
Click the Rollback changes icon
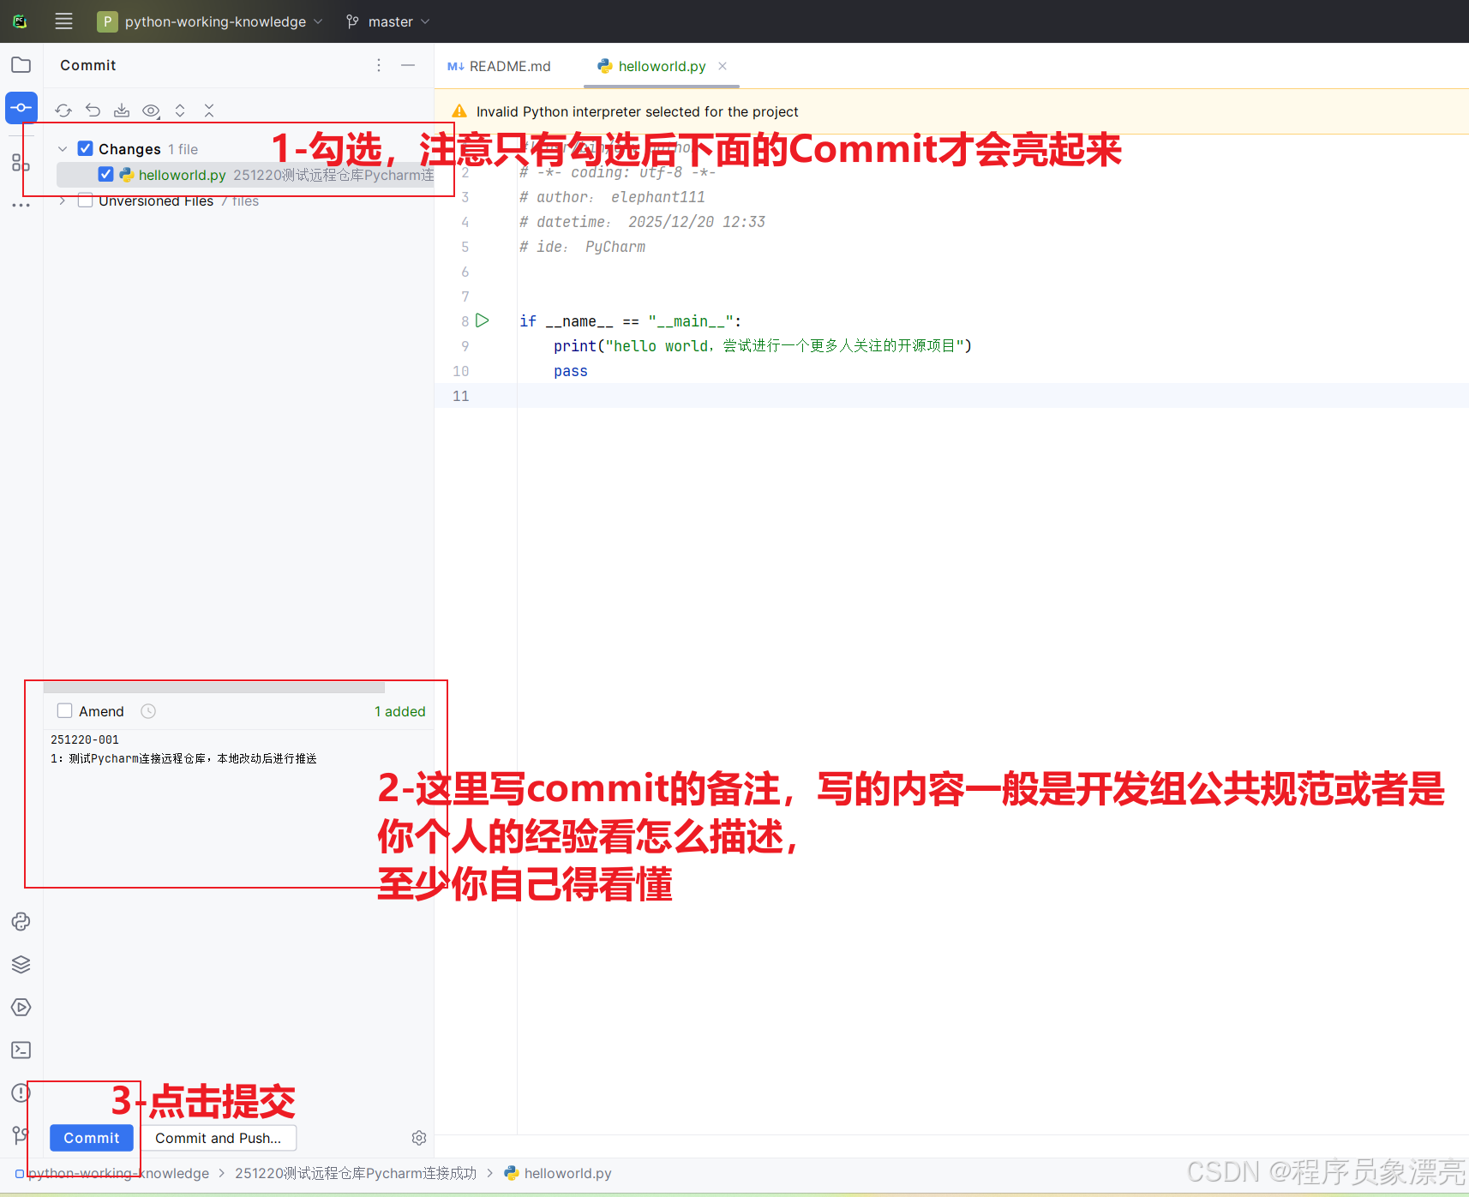[93, 111]
